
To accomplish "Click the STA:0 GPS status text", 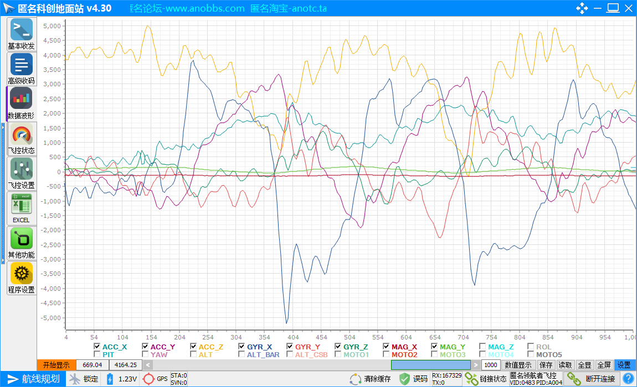I will click(x=179, y=375).
